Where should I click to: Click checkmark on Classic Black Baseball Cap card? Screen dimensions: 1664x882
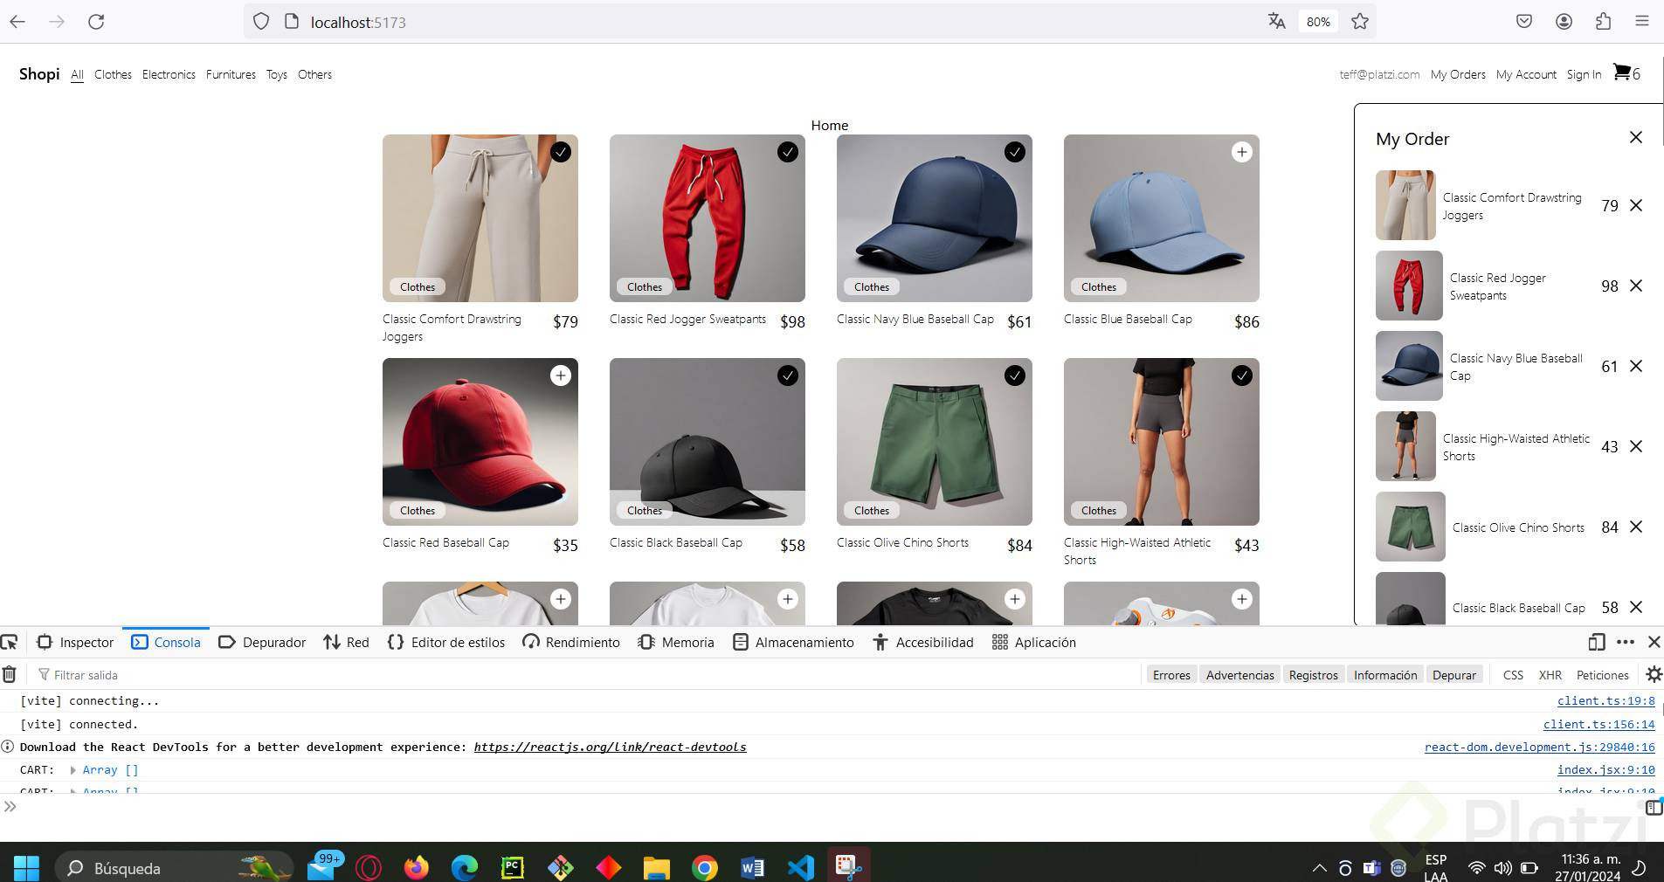787,376
